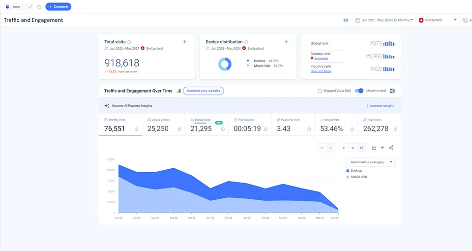Toggle the Month-to-date switch
Image resolution: width=472 pixels, height=251 pixels.
(359, 91)
